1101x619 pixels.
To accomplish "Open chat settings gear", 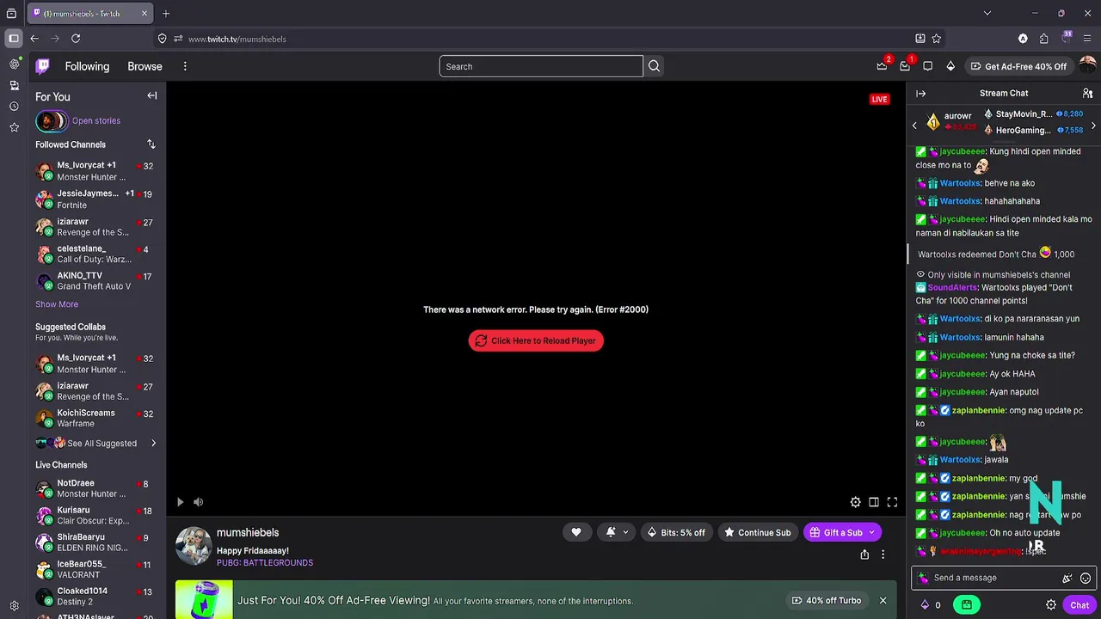I will click(x=1051, y=605).
